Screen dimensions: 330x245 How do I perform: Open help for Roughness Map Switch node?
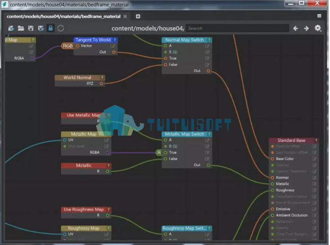(209, 228)
